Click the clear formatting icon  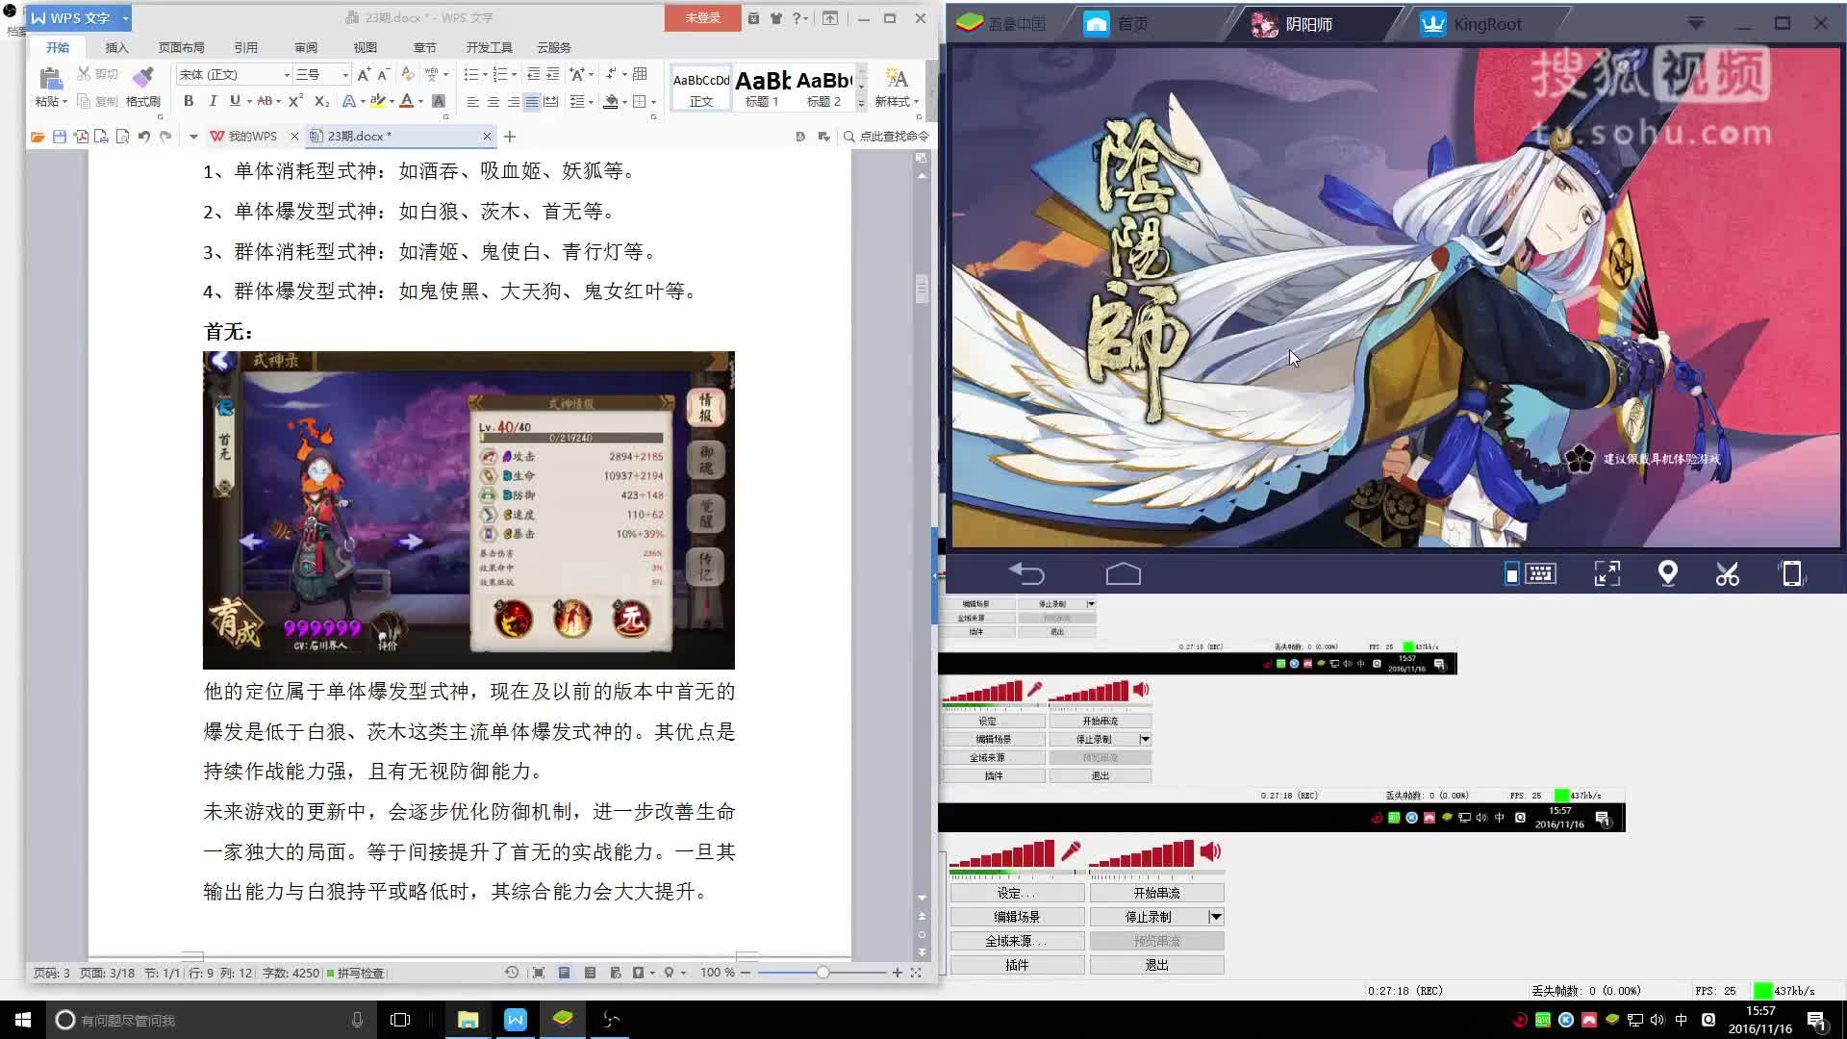click(407, 74)
